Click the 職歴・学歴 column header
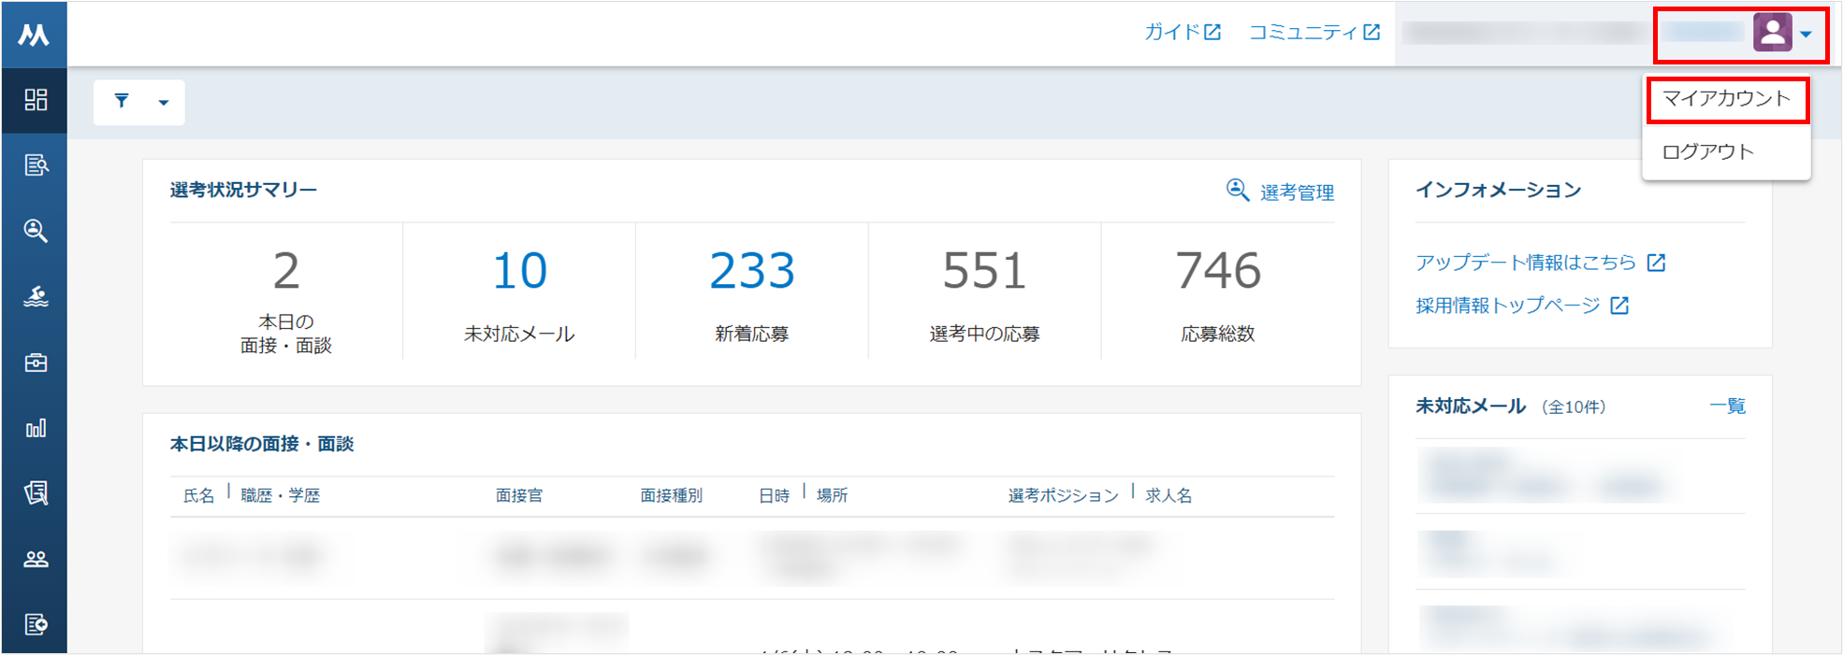The image size is (1843, 655). click(x=281, y=495)
